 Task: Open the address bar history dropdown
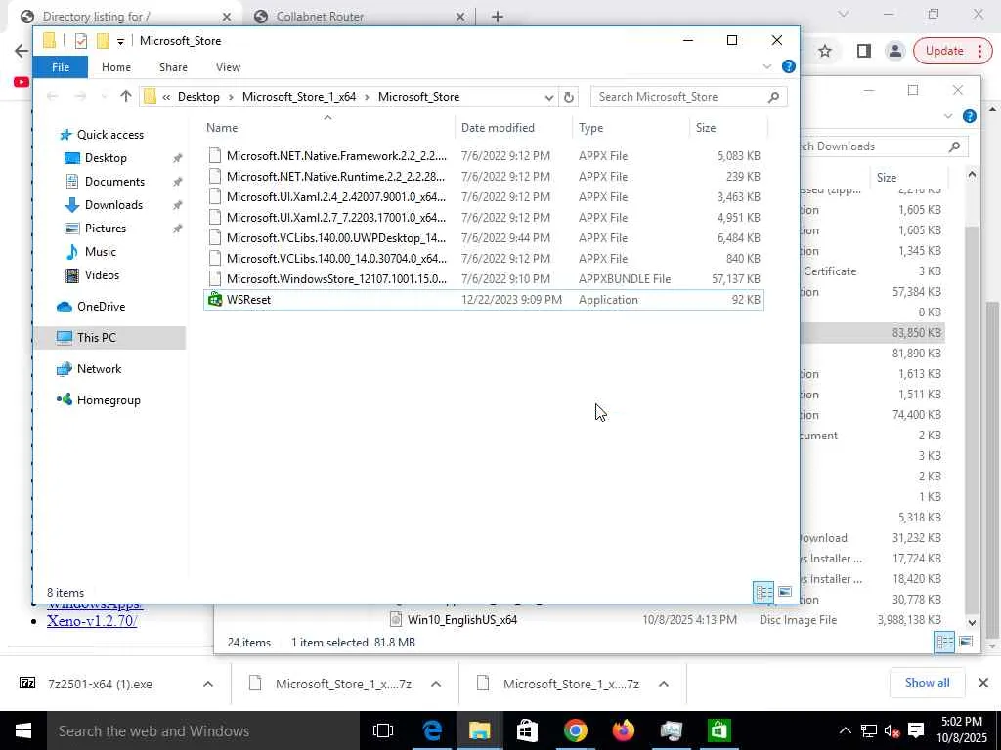[x=549, y=97]
